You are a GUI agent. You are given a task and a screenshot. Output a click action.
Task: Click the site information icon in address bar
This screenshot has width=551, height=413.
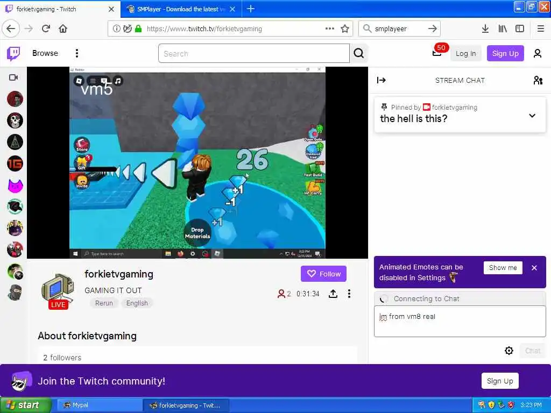116,29
